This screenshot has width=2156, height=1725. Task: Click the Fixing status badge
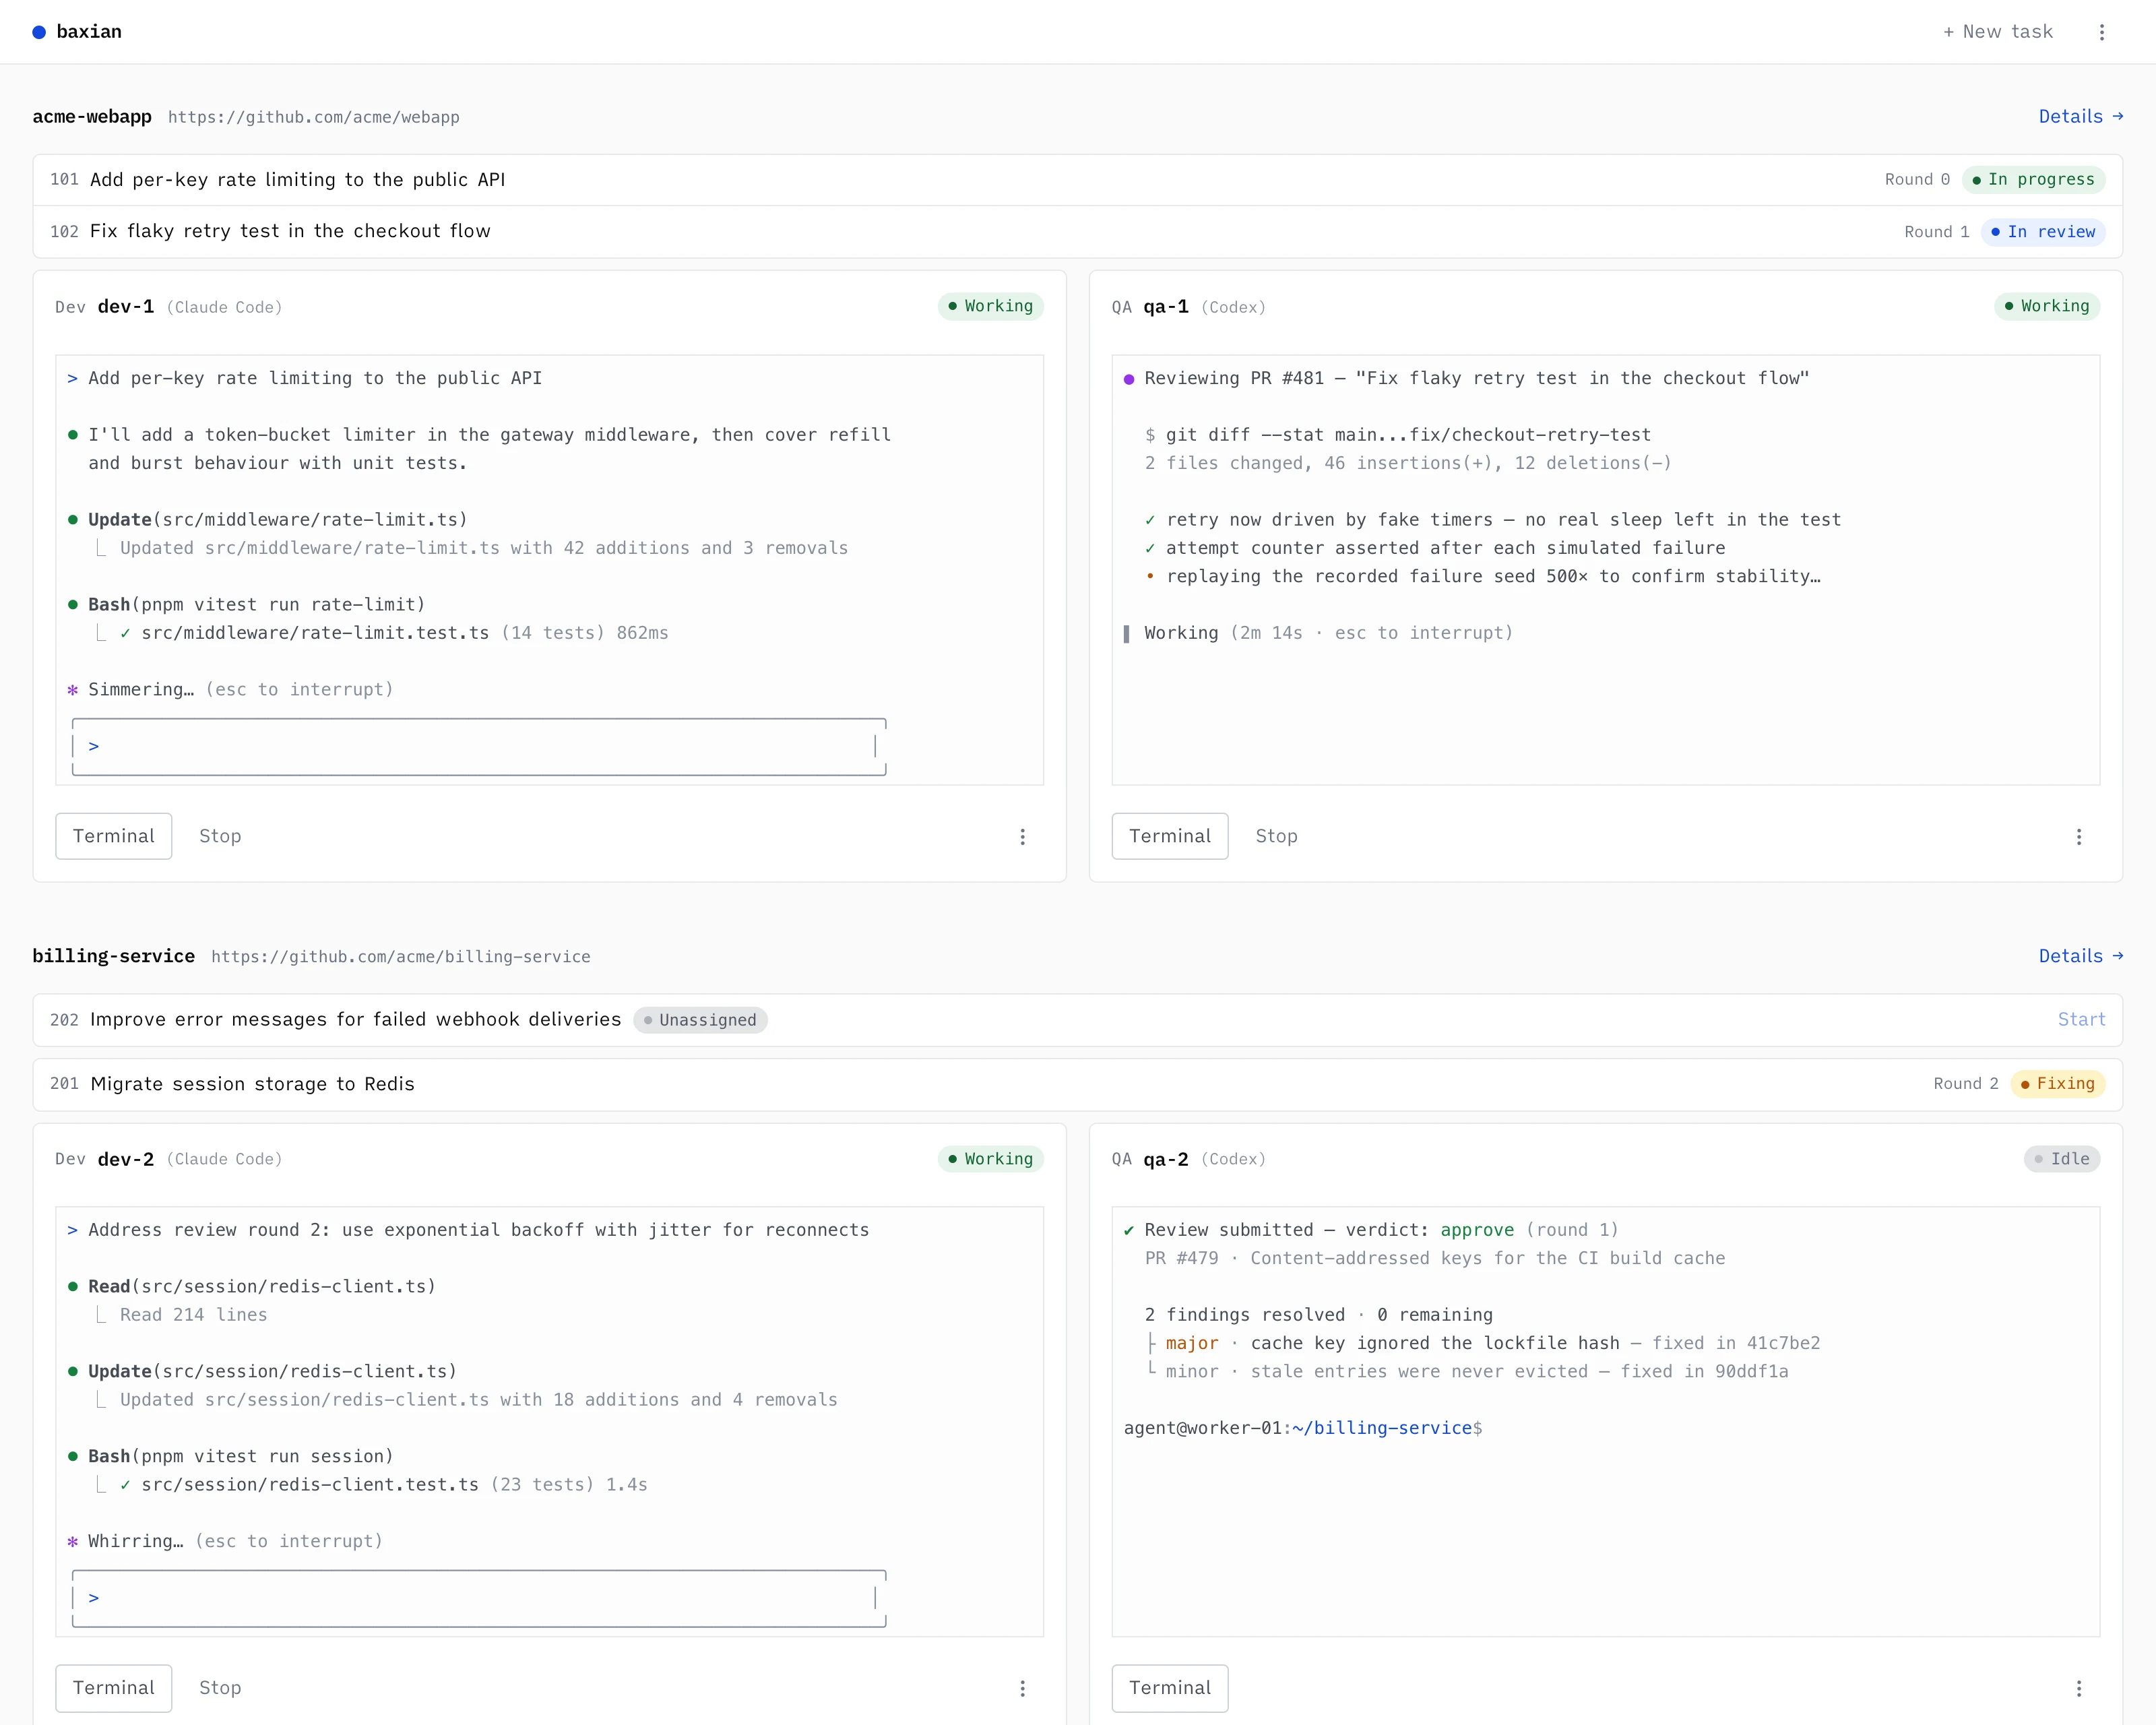[2057, 1084]
